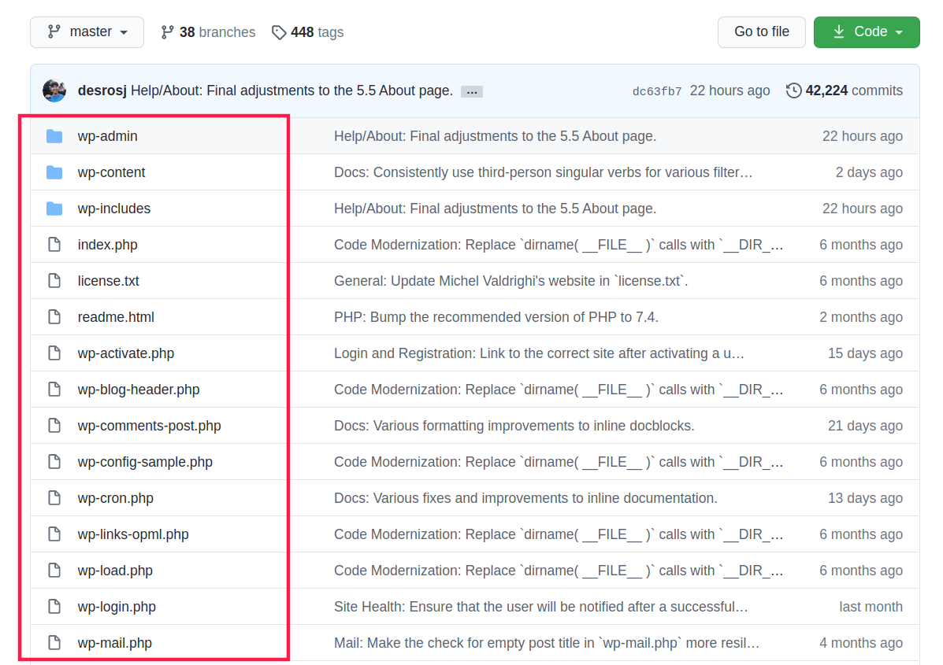This screenshot has height=665, width=943.
Task: Open index.php row's Code Modernization commit
Action: pos(558,245)
